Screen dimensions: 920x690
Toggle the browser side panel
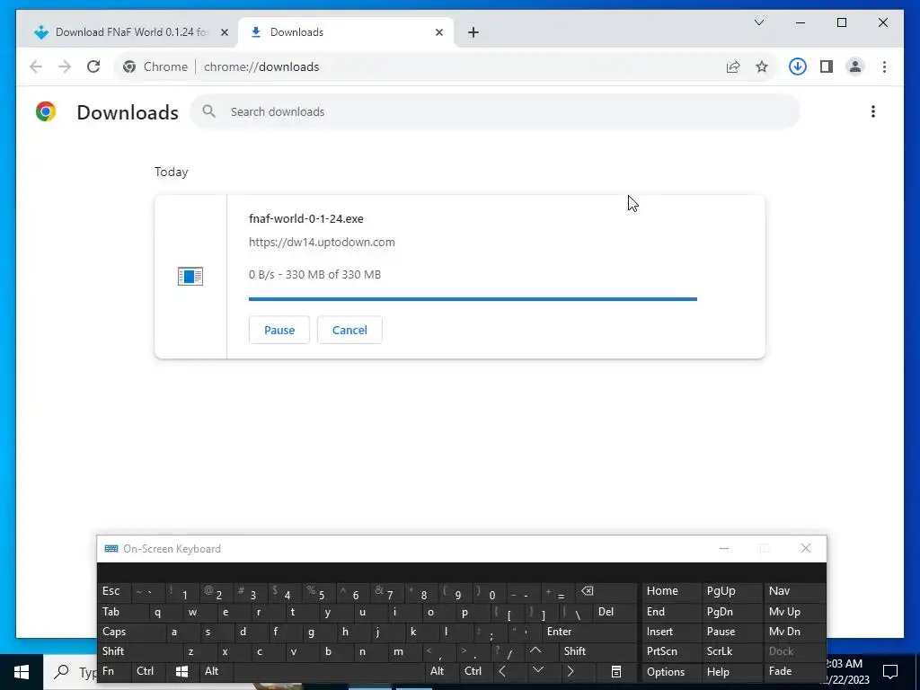tap(827, 66)
